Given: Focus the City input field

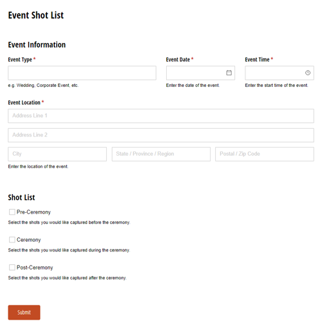Looking at the screenshot, I should 57,154.
